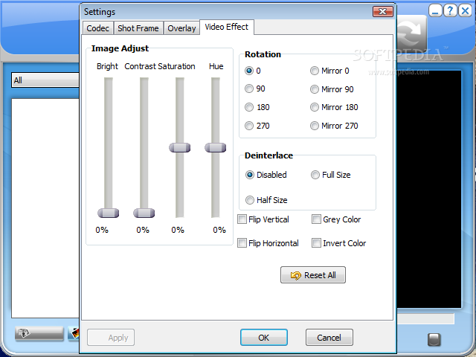Click the greyed Apply button

(x=111, y=338)
